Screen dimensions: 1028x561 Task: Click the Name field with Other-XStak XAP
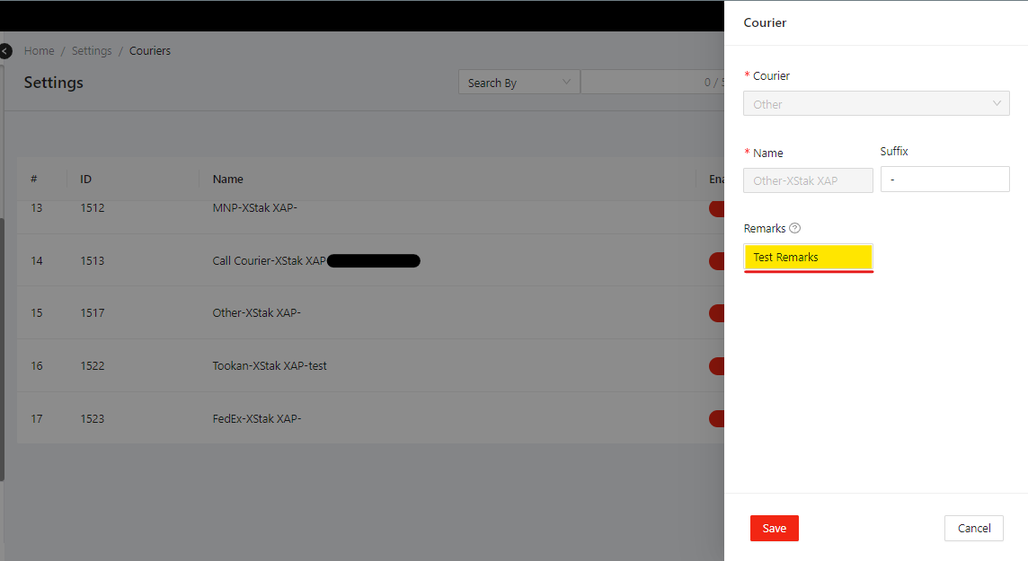[808, 180]
